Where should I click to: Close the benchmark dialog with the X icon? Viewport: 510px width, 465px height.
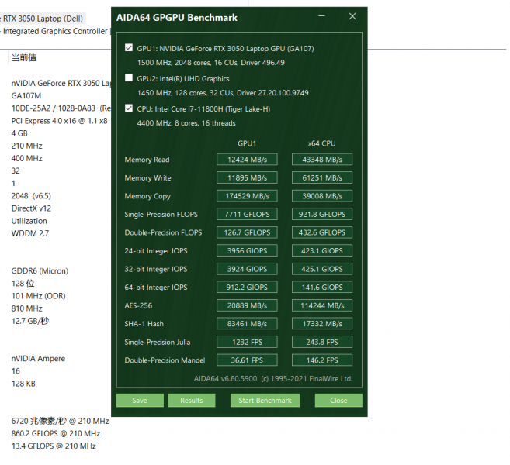[x=353, y=16]
